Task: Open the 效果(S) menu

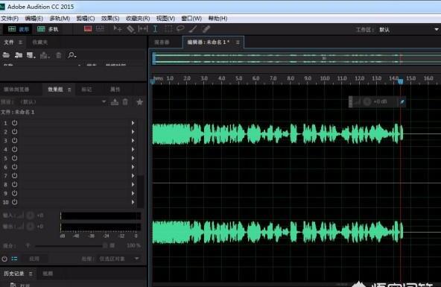Action: (110, 19)
